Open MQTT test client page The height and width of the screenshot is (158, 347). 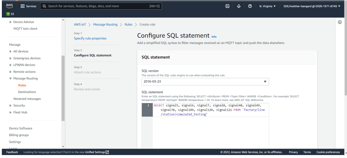25,28
